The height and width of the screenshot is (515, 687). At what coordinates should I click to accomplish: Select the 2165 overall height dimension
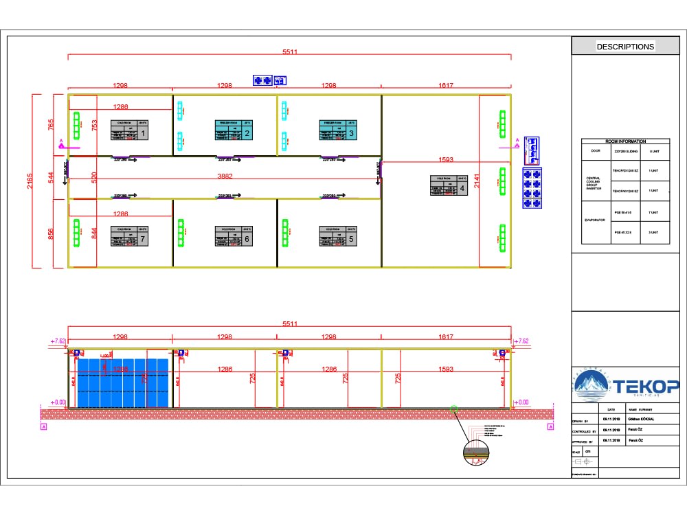tap(30, 181)
